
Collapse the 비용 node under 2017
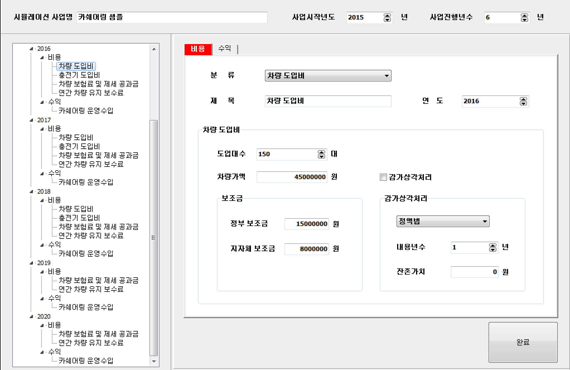pos(42,129)
